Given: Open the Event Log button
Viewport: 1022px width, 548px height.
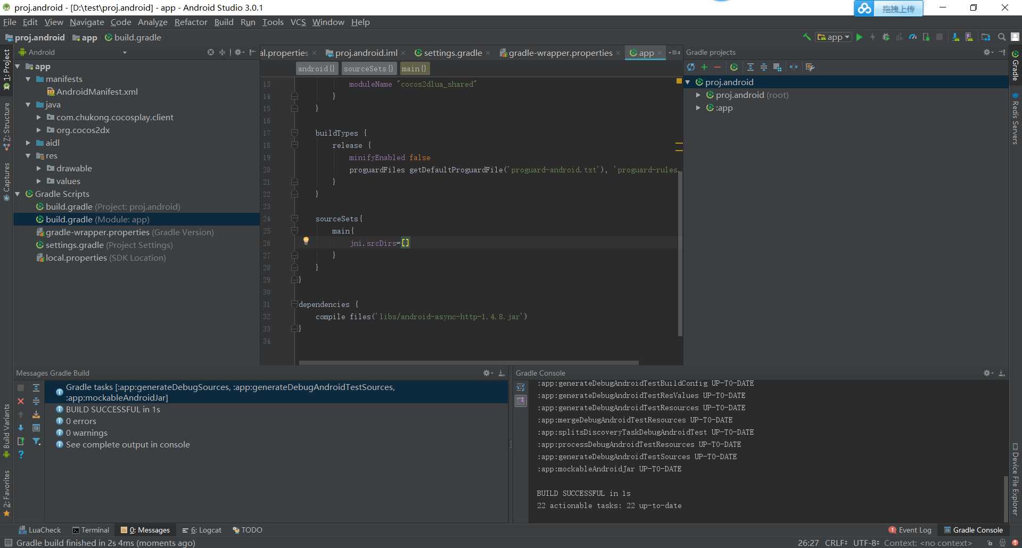Looking at the screenshot, I should [x=910, y=530].
